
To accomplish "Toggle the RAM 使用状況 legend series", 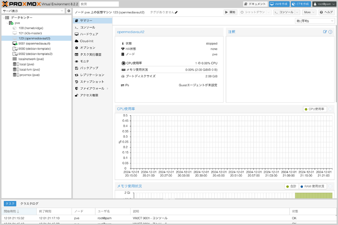I will [312, 186].
